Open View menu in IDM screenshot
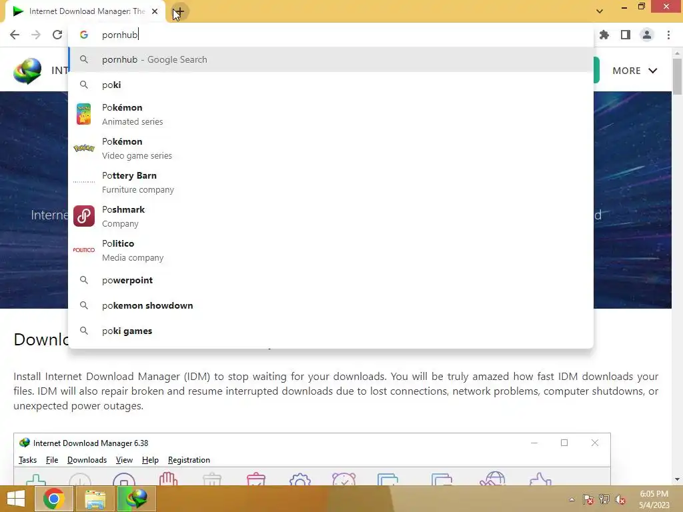This screenshot has height=512, width=683. coord(124,460)
